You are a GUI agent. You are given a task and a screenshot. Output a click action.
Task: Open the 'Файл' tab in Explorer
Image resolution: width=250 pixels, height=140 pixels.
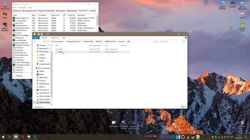coord(36,38)
